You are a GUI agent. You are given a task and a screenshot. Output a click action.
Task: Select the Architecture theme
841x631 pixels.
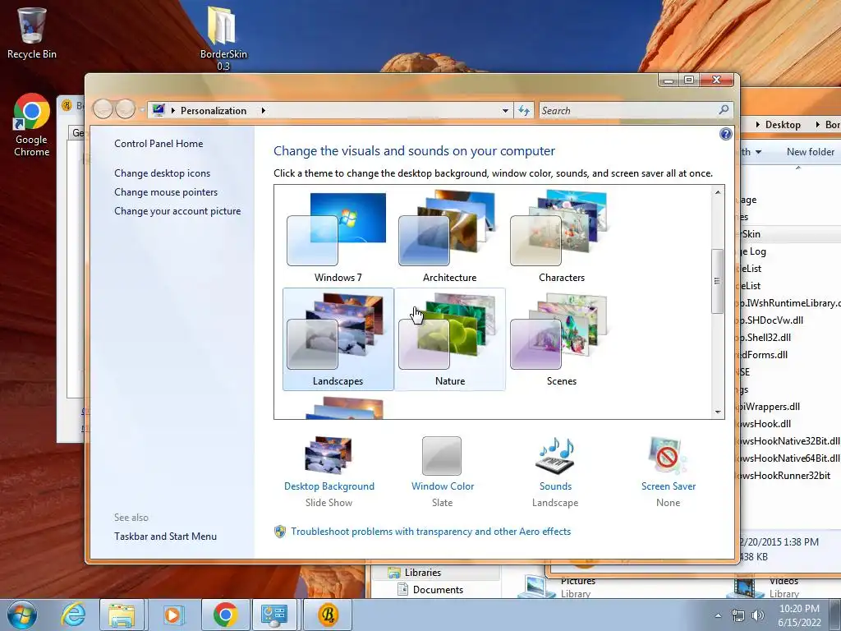[x=449, y=237]
